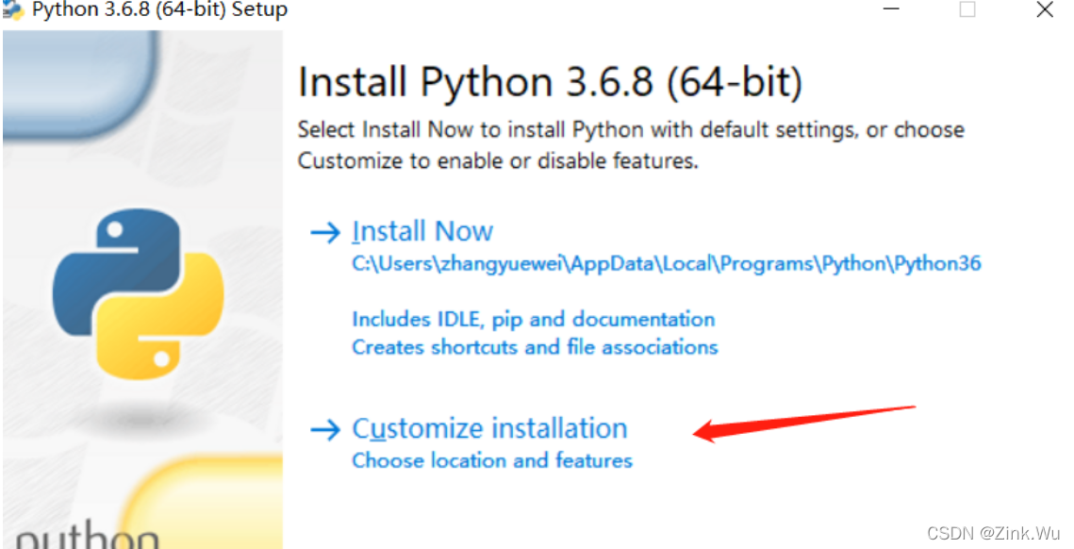This screenshot has height=549, width=1074.
Task: Click the 'Select Install Now to install' description
Action: coord(631,145)
